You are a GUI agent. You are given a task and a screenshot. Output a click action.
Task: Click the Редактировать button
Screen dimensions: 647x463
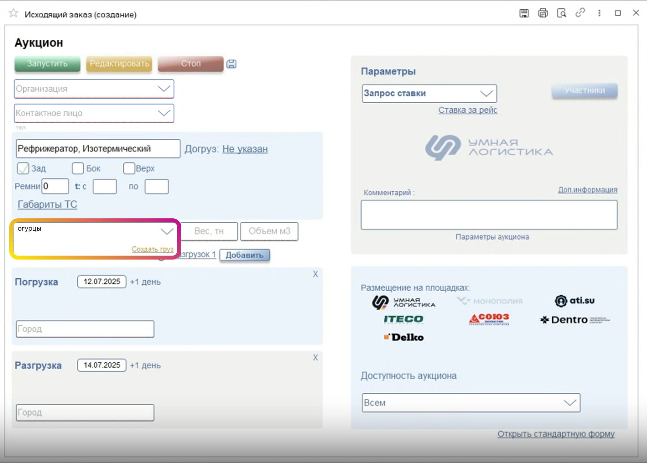tap(119, 64)
